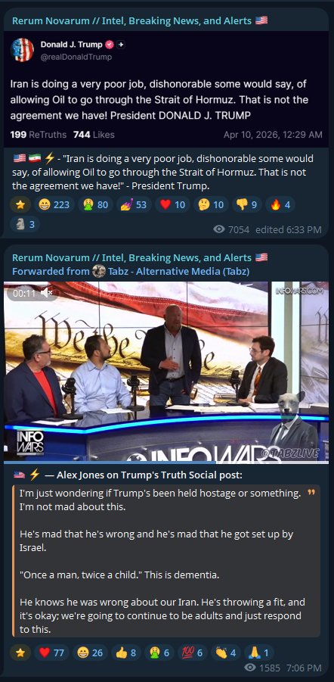Click the vomiting face reaction showing 80
The width and height of the screenshot is (334, 682).
point(95,204)
